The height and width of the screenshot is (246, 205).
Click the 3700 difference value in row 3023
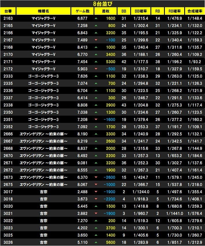click(111, 228)
